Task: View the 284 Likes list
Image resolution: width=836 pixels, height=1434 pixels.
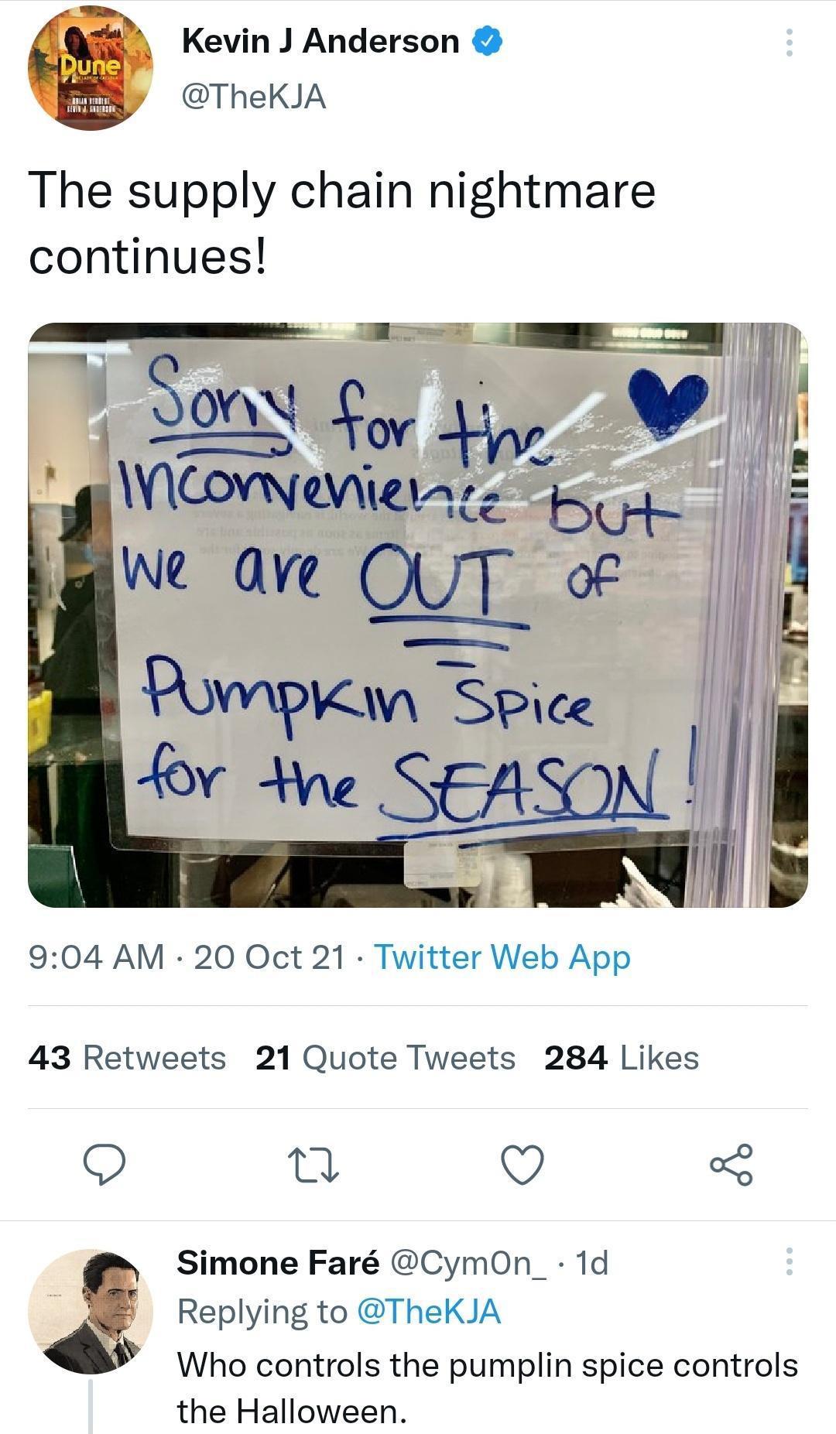Action: pos(621,1058)
